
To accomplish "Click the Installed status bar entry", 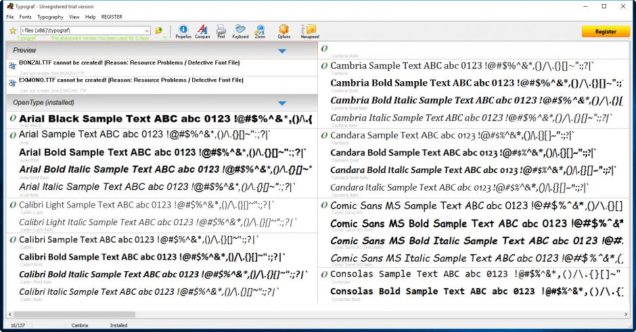I will (x=118, y=325).
